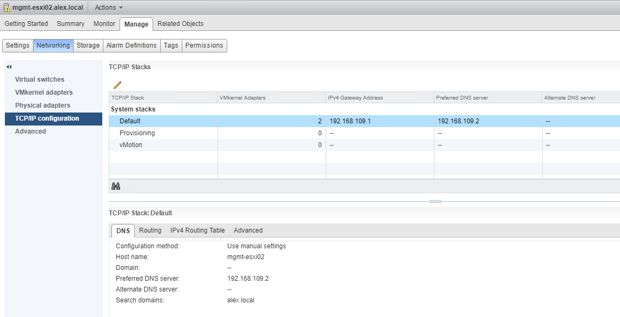Sort by the IPv4 Gateway Address column
Image resolution: width=620 pixels, height=317 pixels.
379,98
